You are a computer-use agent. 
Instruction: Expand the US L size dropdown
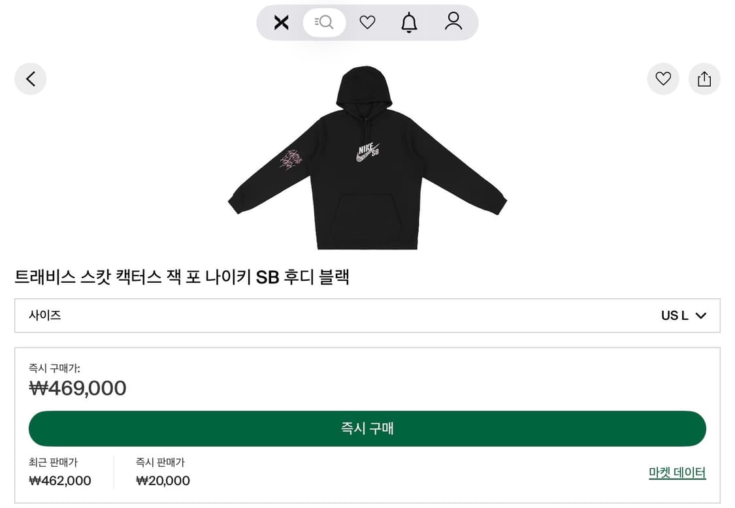676,315
